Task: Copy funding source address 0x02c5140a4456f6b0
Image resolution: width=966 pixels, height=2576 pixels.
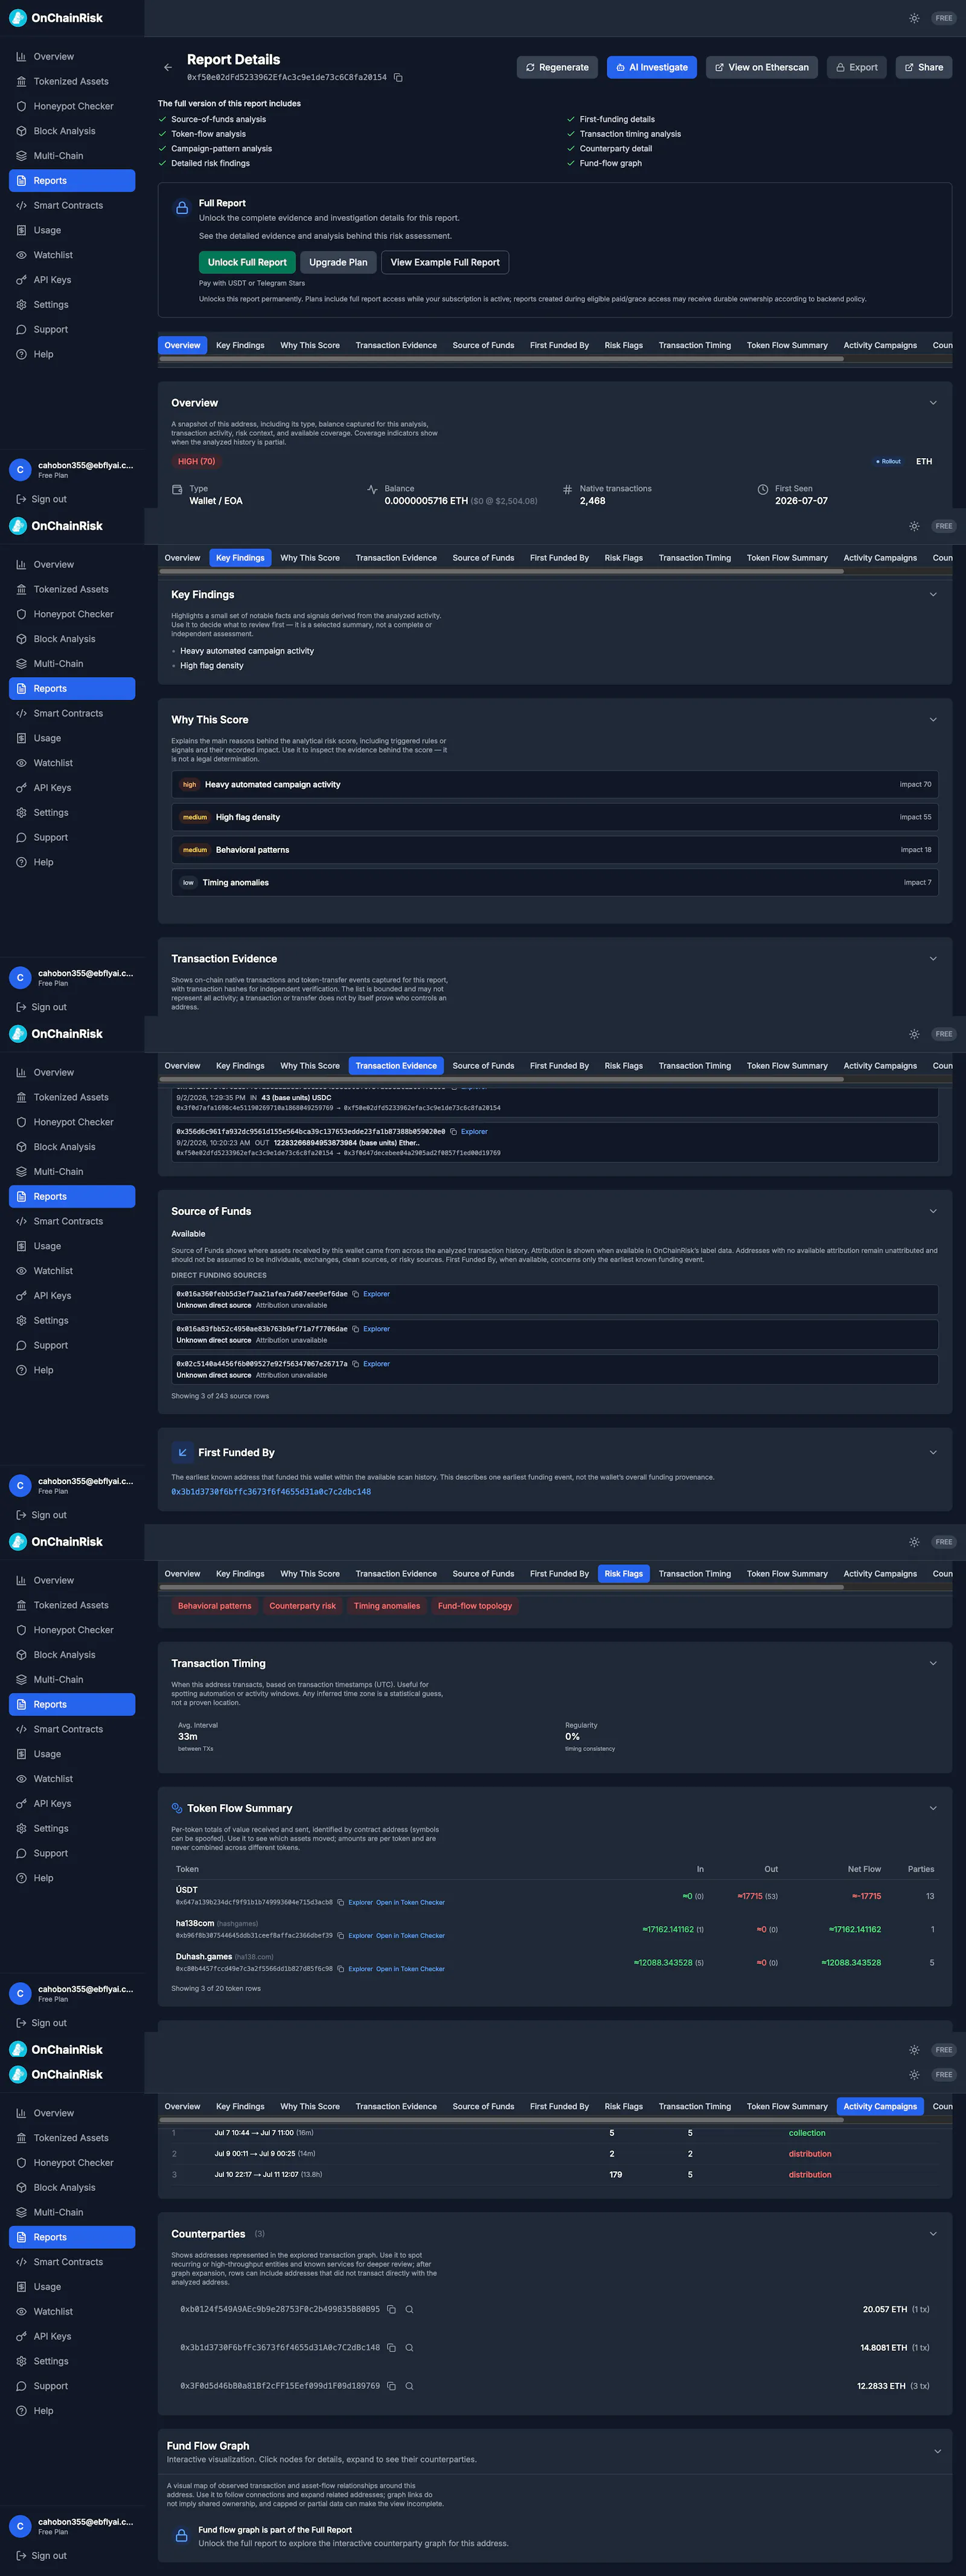Action: (355, 1364)
